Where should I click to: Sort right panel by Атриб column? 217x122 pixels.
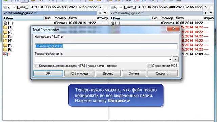pos(209,18)
